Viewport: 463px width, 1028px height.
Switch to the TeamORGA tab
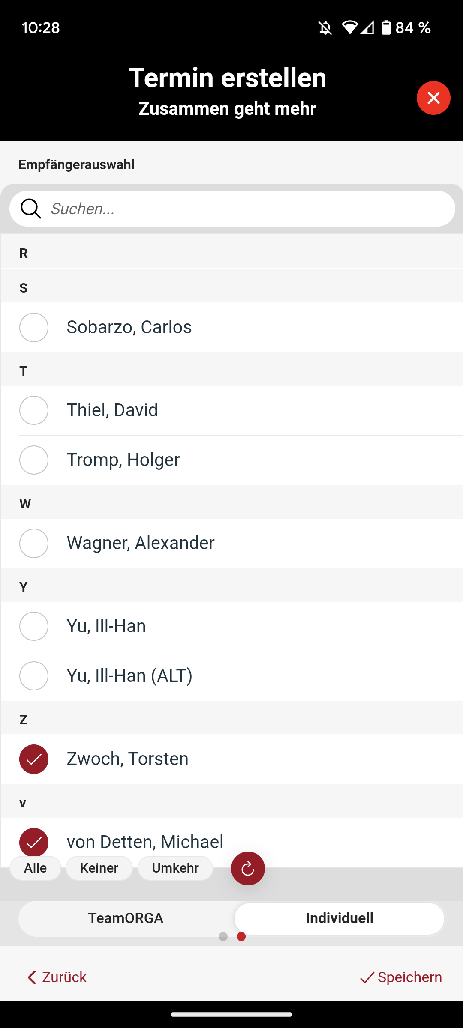pyautogui.click(x=126, y=918)
